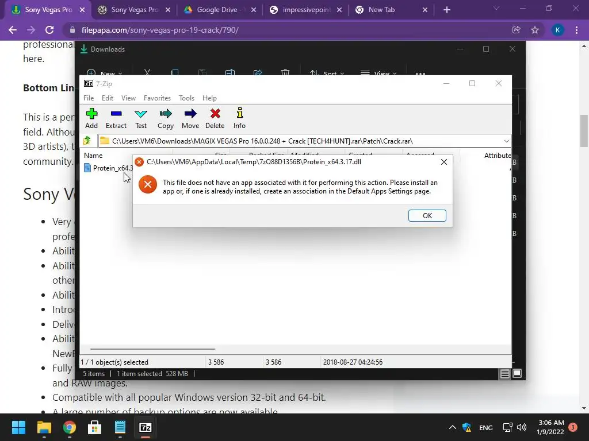
Task: Reload the page in Chrome
Action: [x=49, y=30]
